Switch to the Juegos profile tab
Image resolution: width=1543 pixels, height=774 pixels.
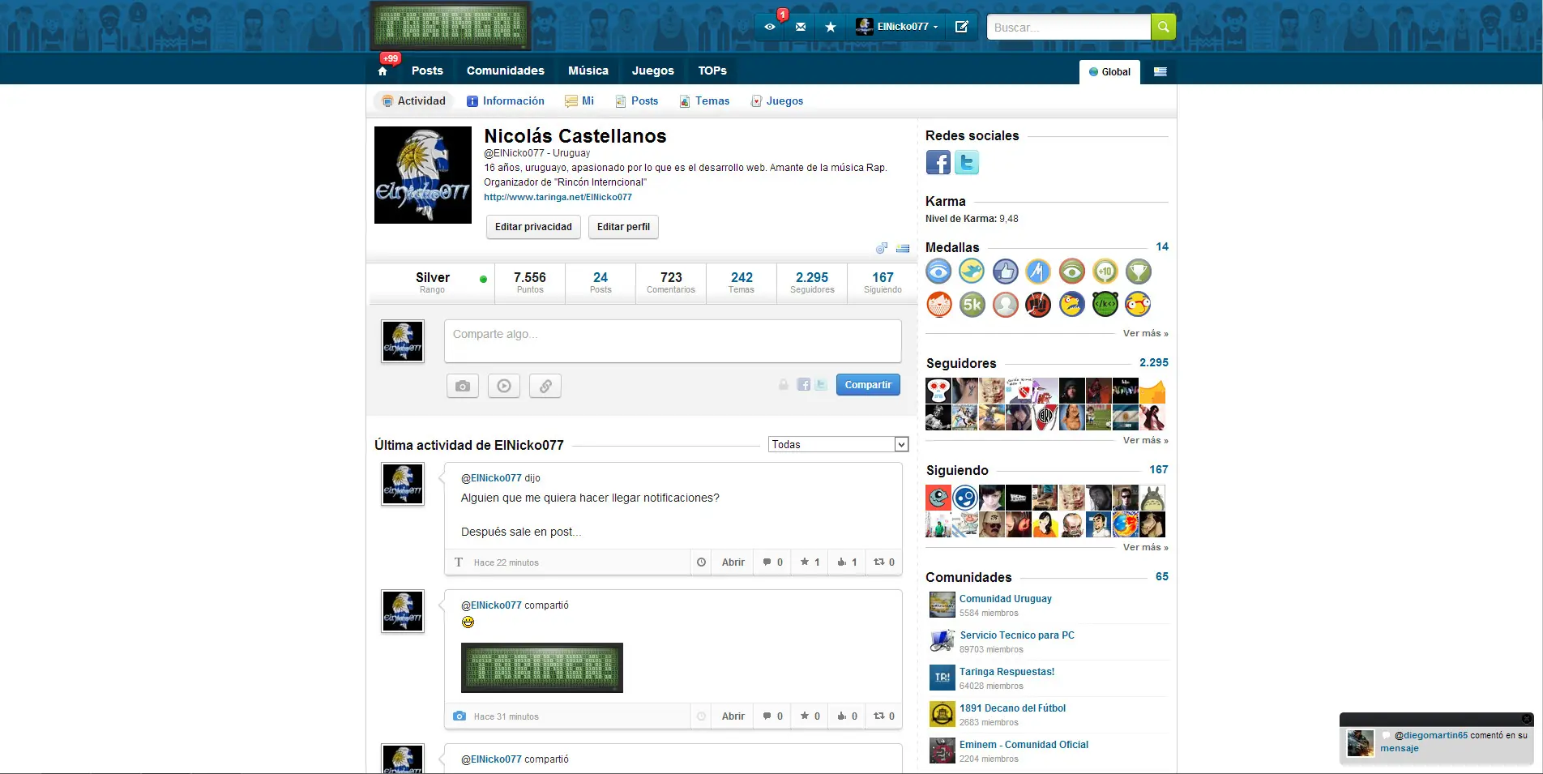tap(777, 101)
